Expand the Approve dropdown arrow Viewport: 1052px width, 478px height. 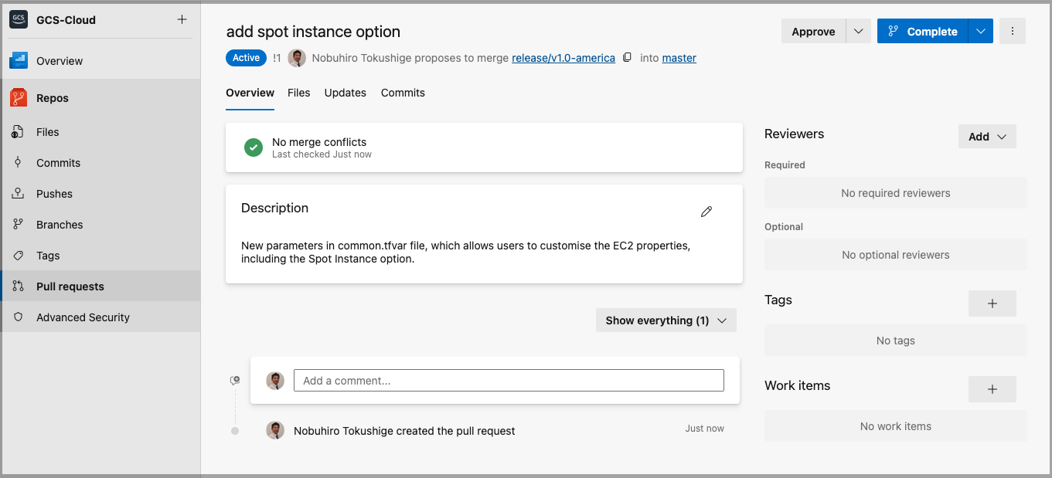click(858, 32)
